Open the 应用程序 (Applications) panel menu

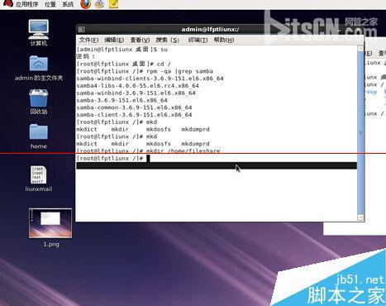point(26,4)
